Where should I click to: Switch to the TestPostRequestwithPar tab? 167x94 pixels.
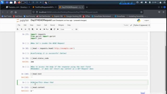click(45, 7)
